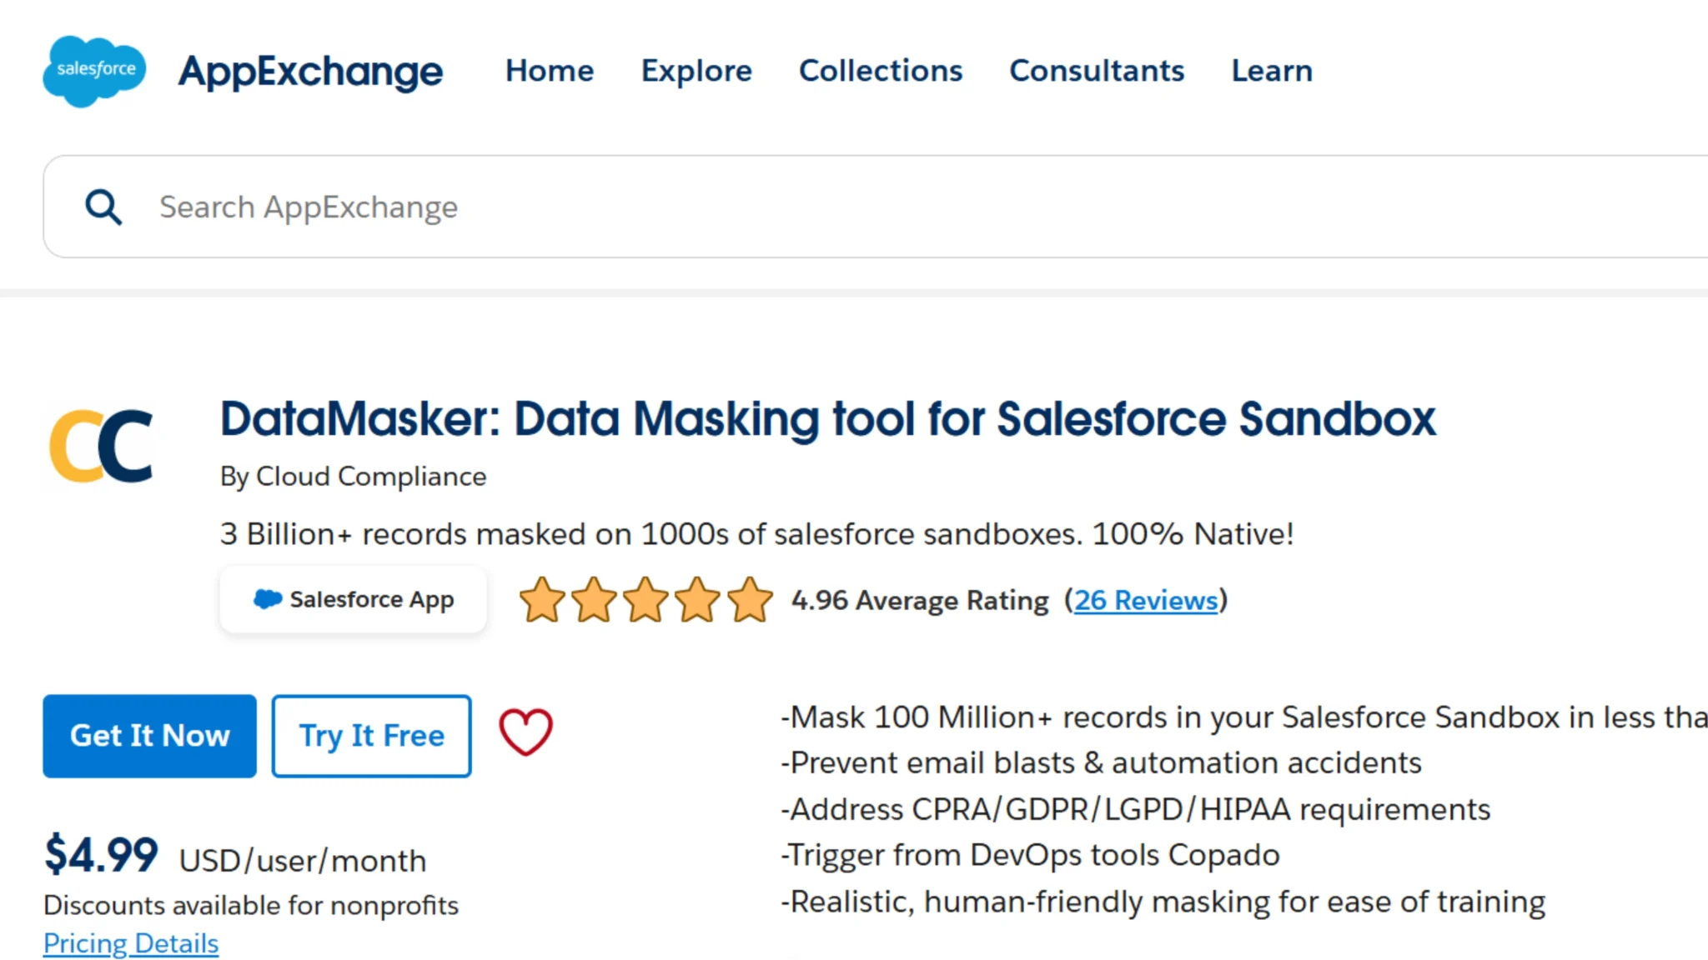Click the cloud icon in Salesforce App badge
This screenshot has width=1708, height=960.
(x=268, y=599)
